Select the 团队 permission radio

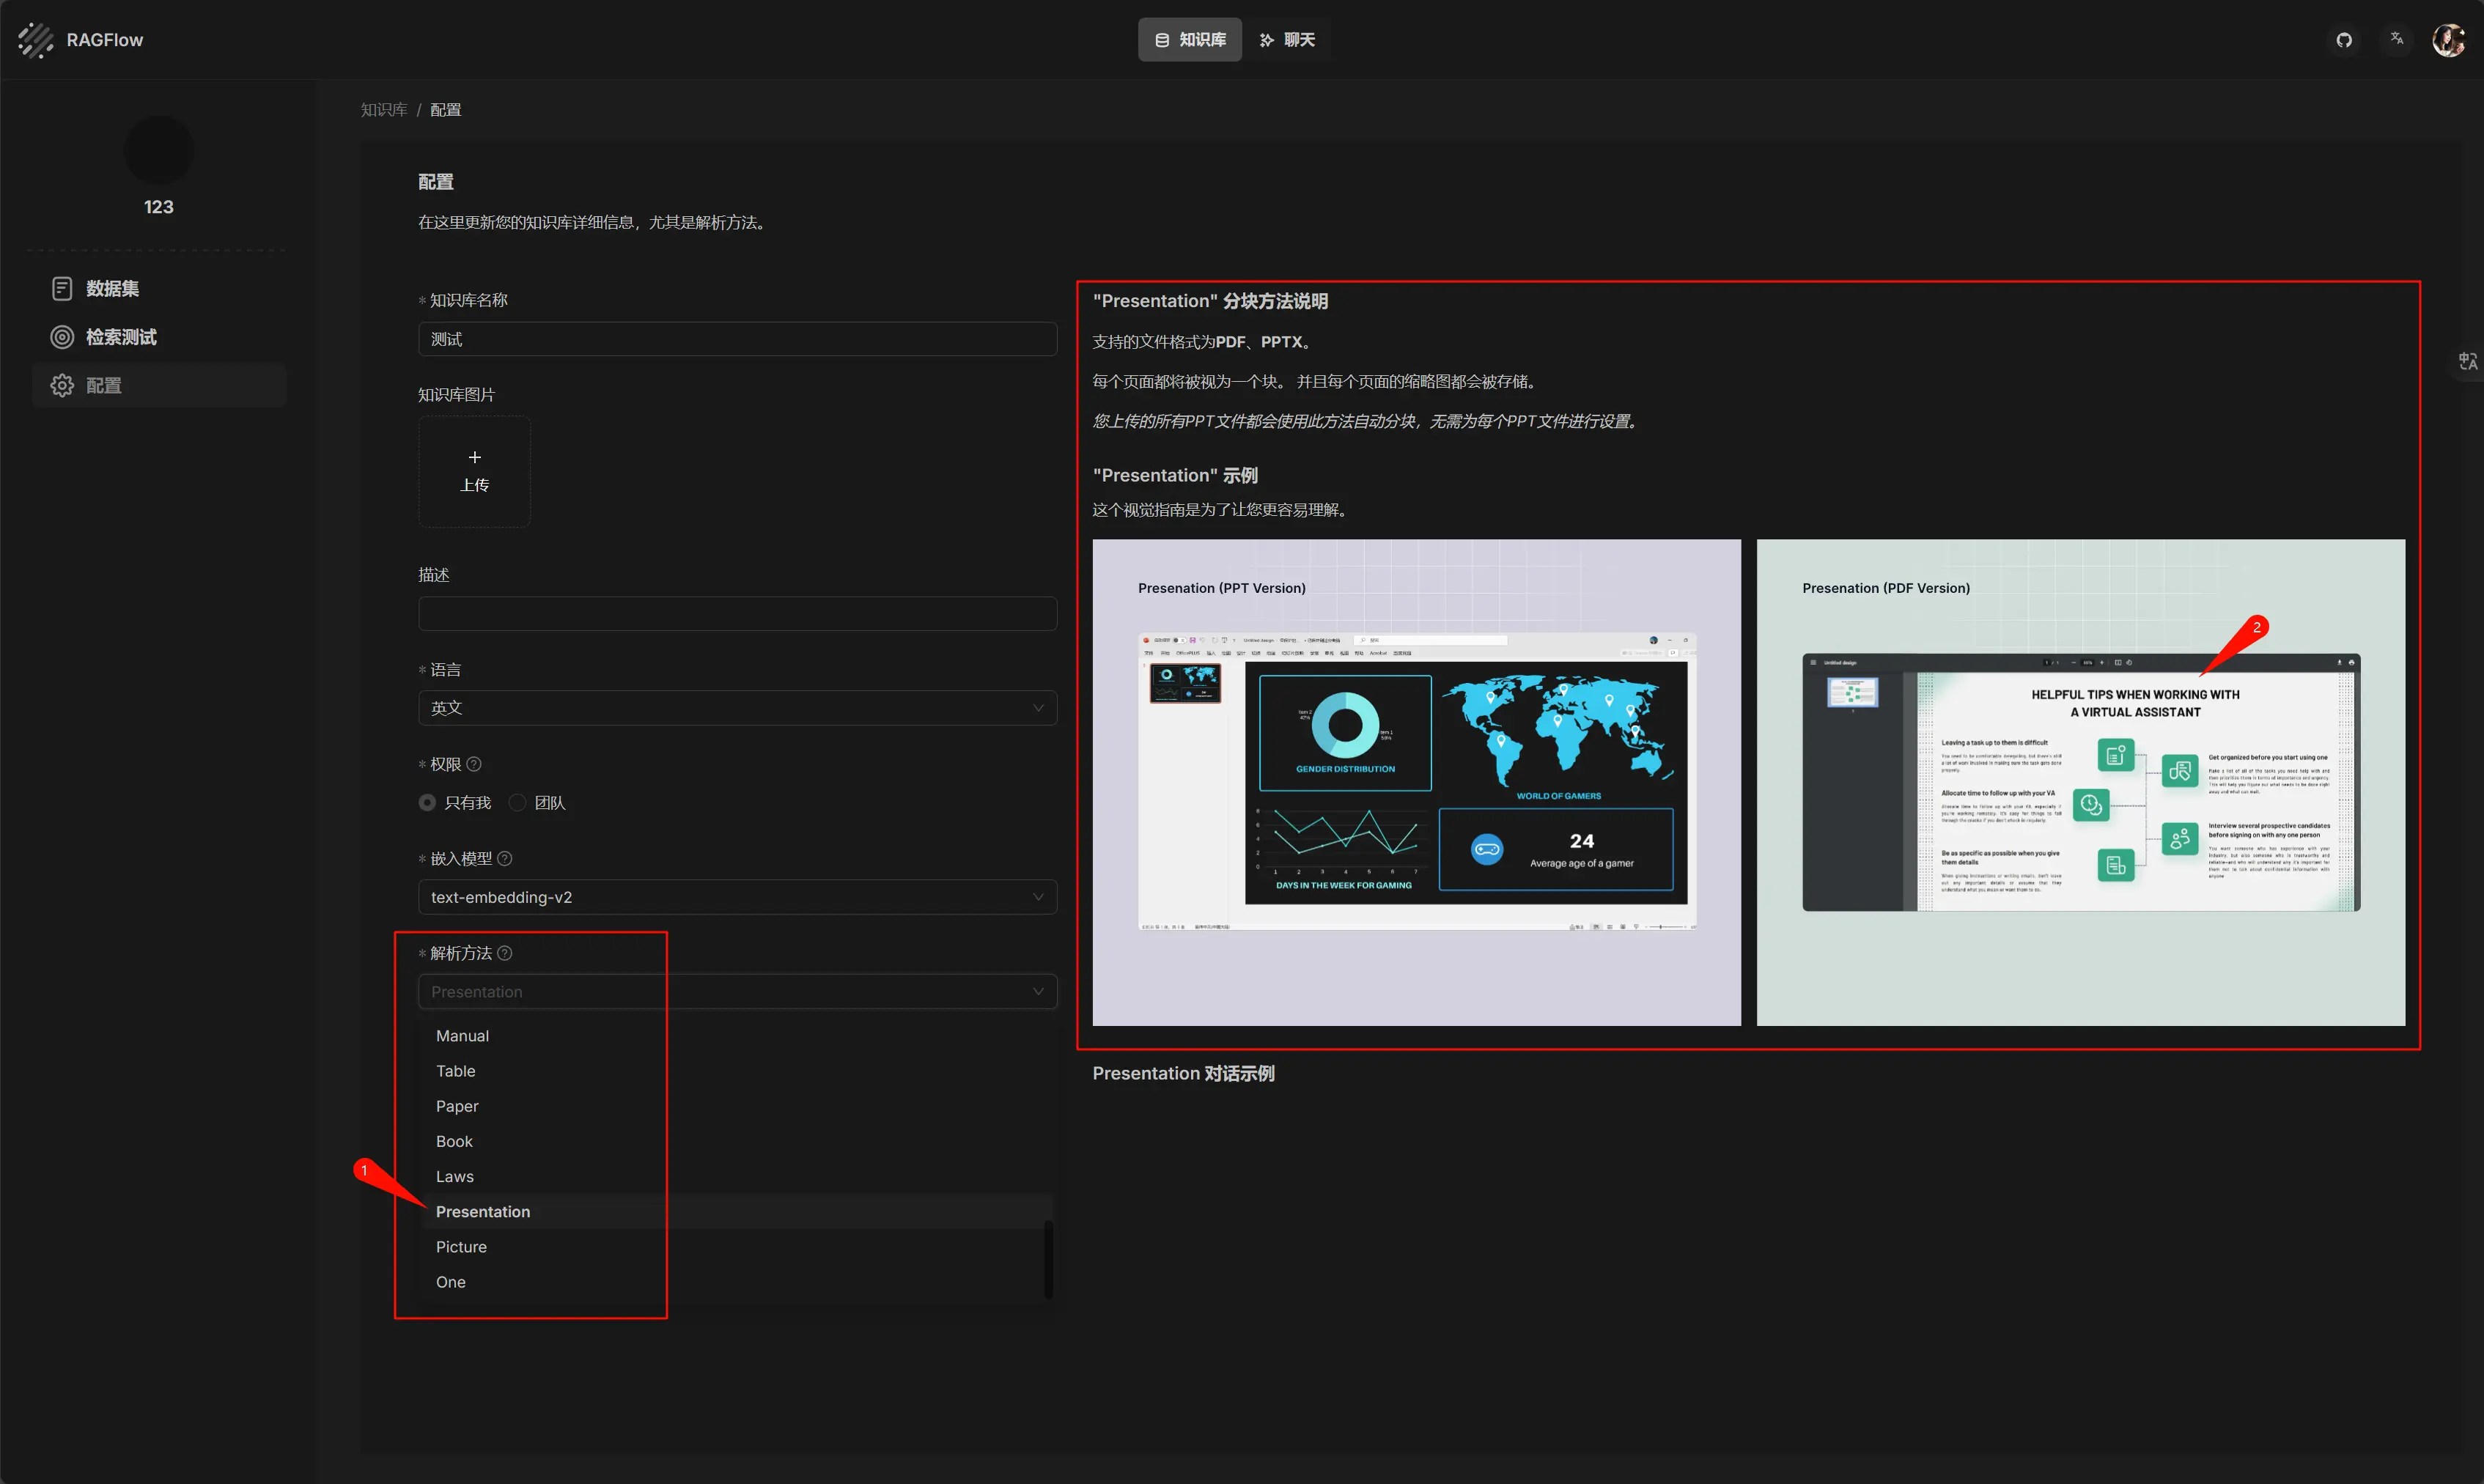[518, 803]
